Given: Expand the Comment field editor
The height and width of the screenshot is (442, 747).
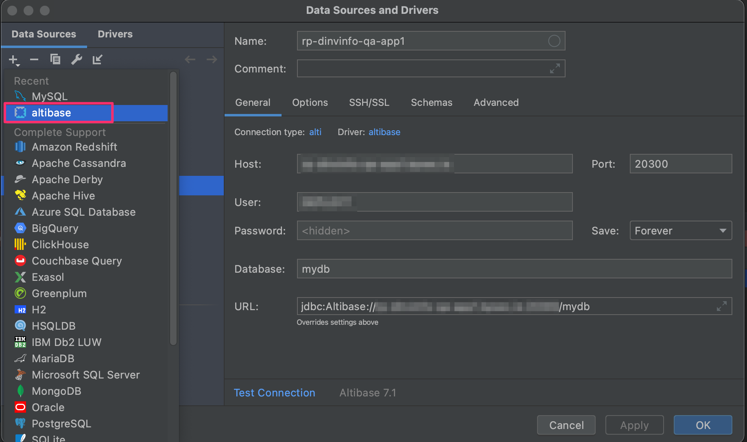Looking at the screenshot, I should point(555,68).
